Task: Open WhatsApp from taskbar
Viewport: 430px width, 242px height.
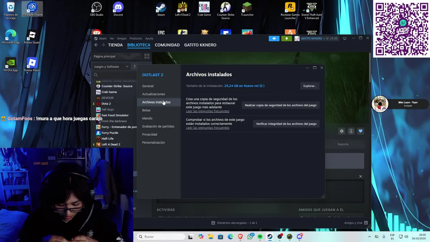Action: pyautogui.click(x=250, y=237)
